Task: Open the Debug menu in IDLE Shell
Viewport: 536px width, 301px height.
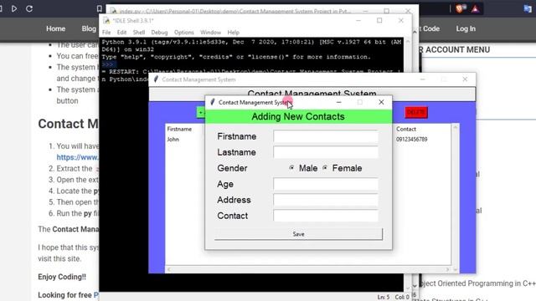Action: [x=159, y=33]
